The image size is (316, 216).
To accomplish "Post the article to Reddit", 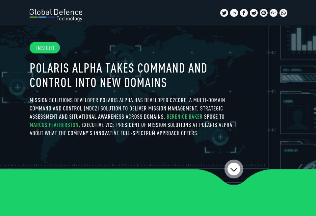I will tap(254, 13).
